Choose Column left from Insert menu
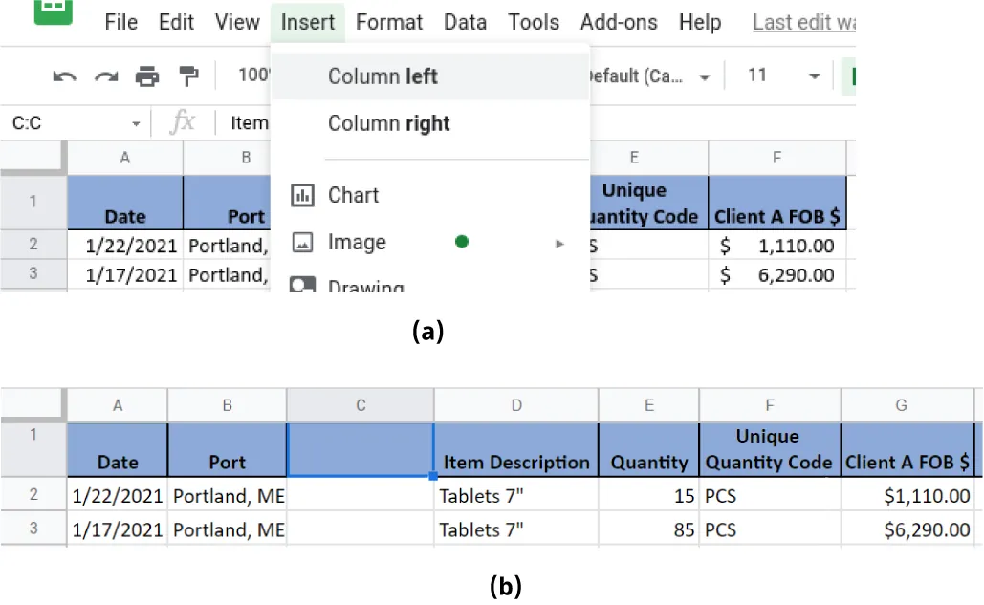 (383, 76)
